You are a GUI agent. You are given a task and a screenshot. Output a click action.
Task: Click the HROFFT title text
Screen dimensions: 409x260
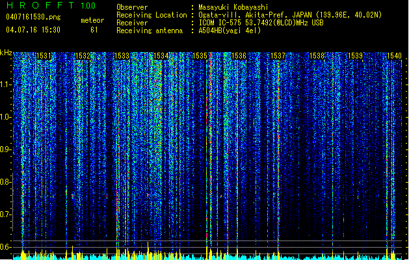coord(40,5)
